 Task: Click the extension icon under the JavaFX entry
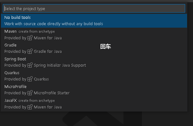(x=30, y=107)
